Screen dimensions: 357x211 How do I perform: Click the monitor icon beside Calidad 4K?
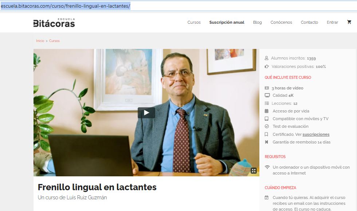[267, 95]
